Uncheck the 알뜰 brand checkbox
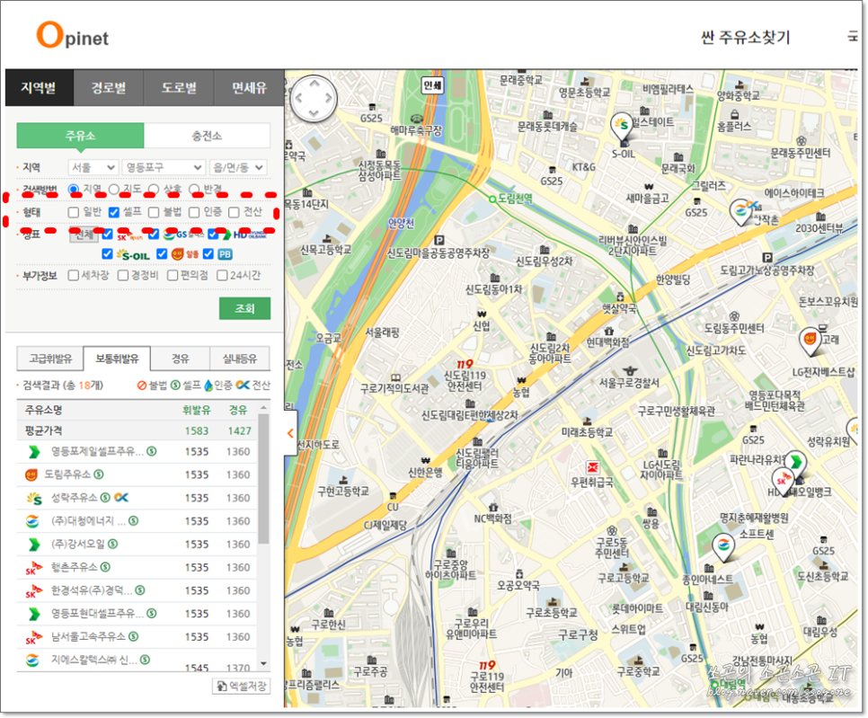 (x=162, y=254)
